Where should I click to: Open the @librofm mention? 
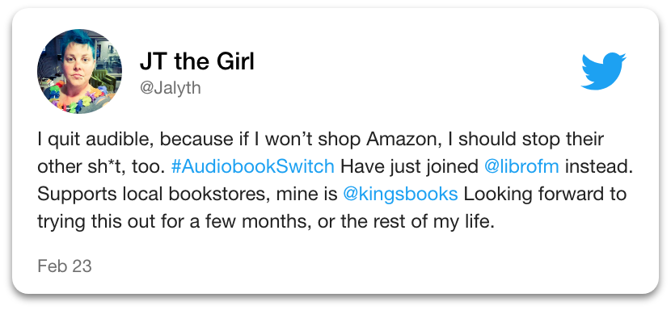521,166
